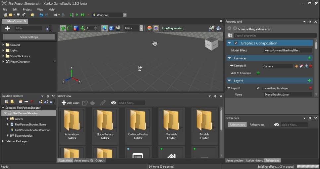The image size is (320, 169).
Task: Switch to the Asset errors tab
Action: click(x=83, y=161)
